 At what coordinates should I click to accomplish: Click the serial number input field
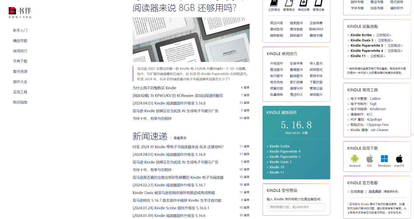click(296, 207)
